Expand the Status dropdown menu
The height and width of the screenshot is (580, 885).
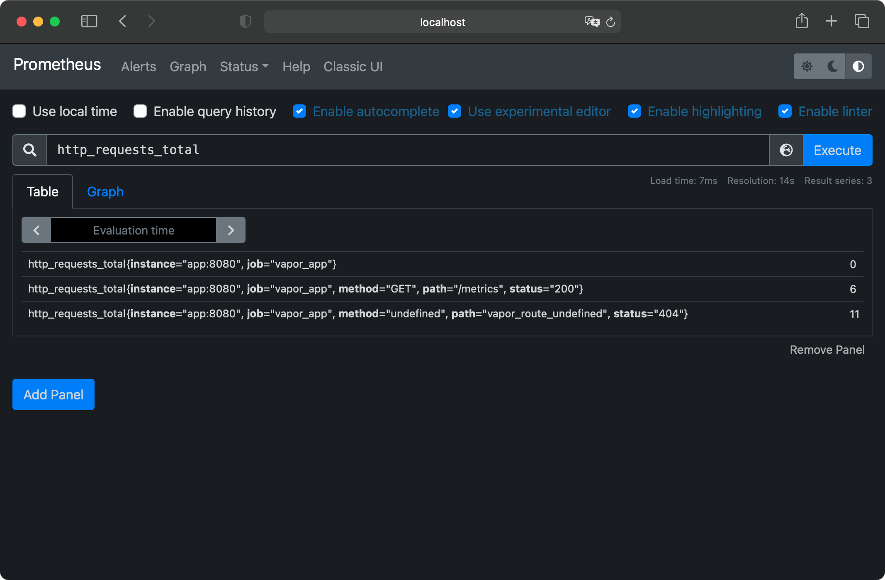[244, 66]
